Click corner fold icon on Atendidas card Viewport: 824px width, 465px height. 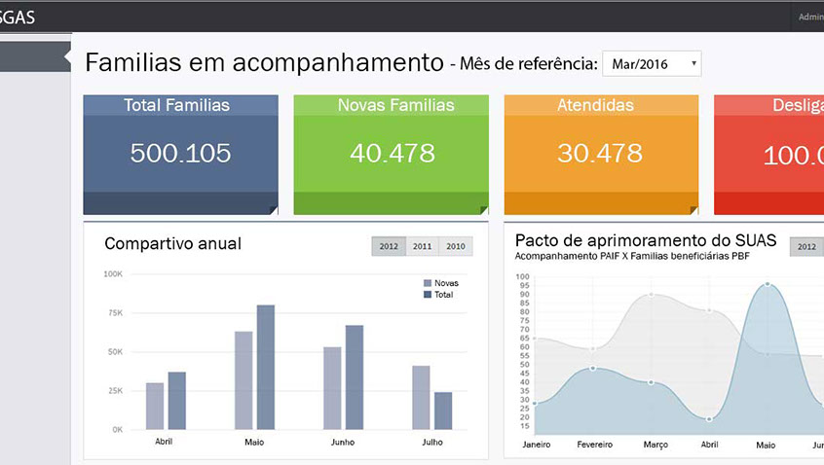[x=693, y=209]
